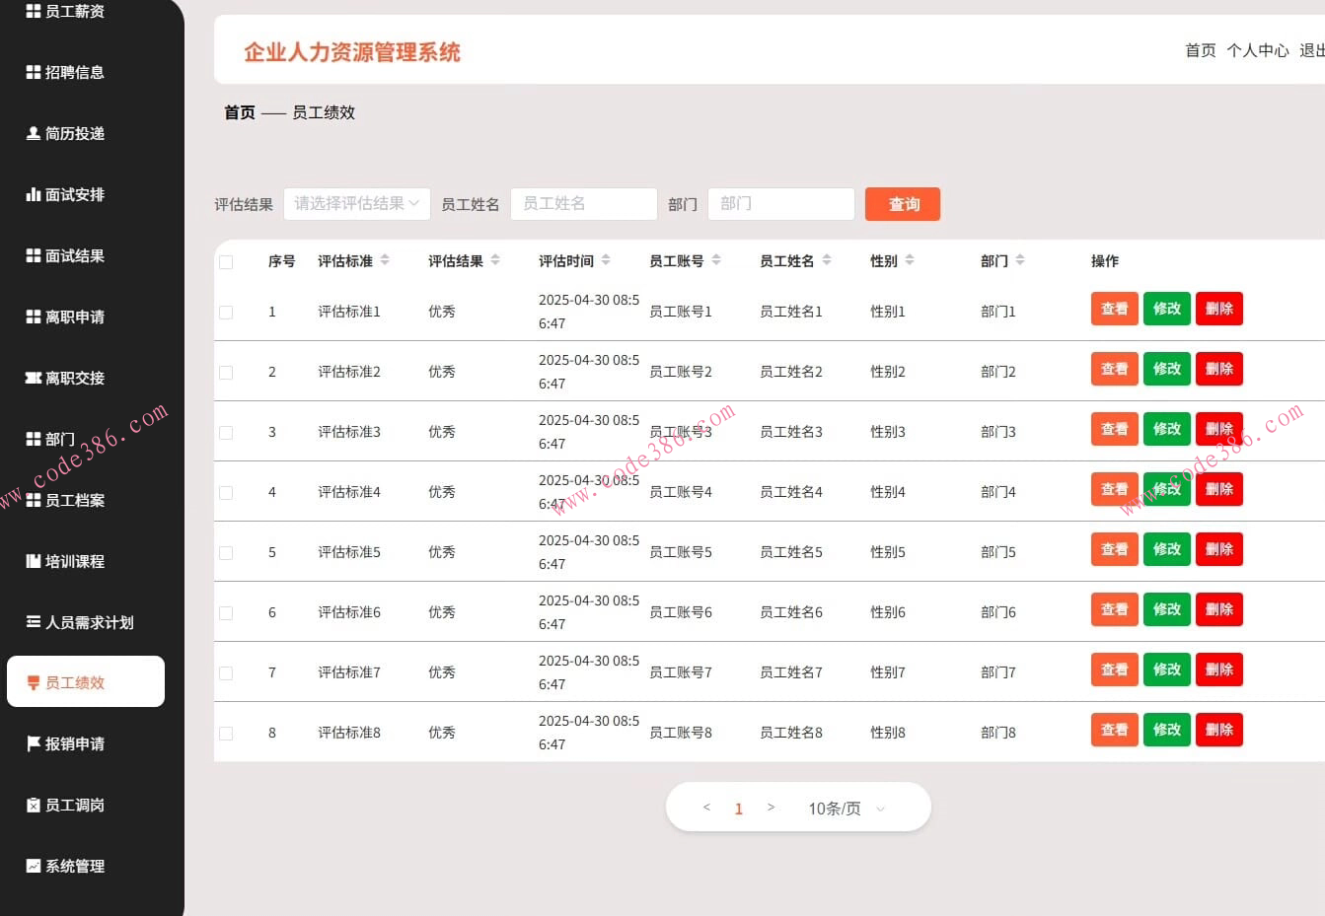Viewport: 1325px width, 916px height.
Task: Click 修改 on the 员工姓名3 row
Action: (1166, 429)
